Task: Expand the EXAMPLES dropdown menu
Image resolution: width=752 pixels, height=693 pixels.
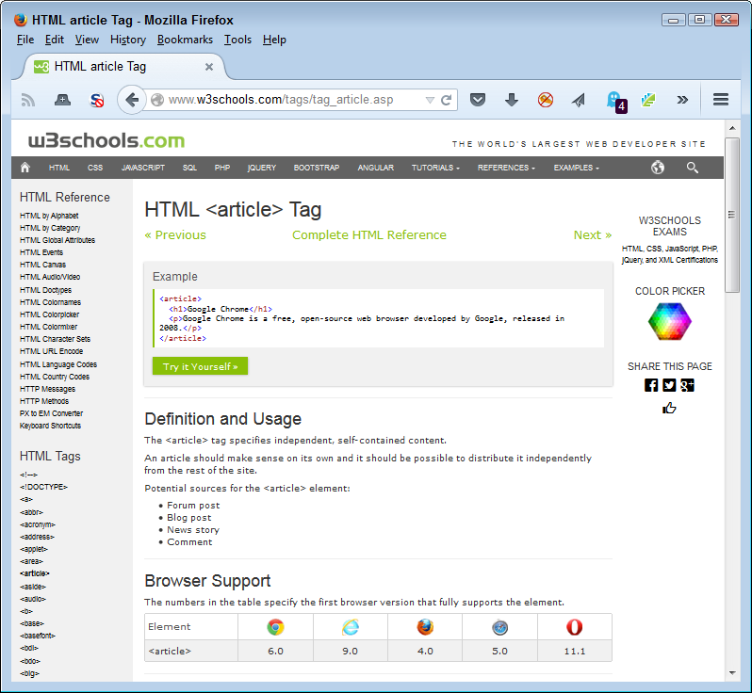Action: pos(576,168)
